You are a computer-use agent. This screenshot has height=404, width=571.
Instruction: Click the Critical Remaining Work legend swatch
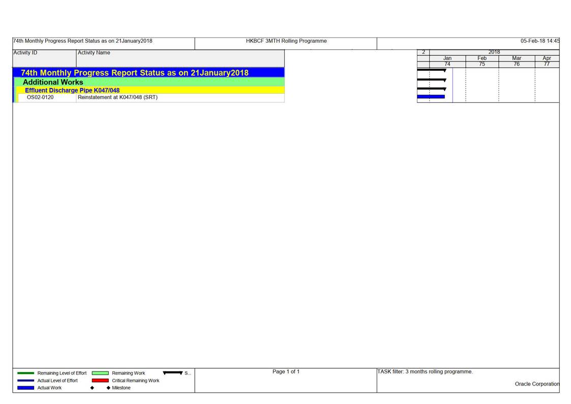tap(100, 380)
